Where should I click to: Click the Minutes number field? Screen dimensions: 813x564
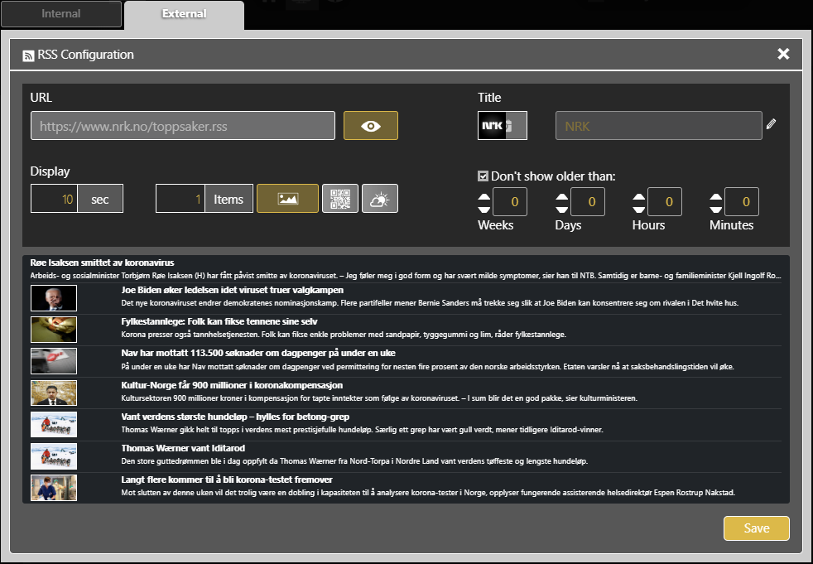[742, 202]
